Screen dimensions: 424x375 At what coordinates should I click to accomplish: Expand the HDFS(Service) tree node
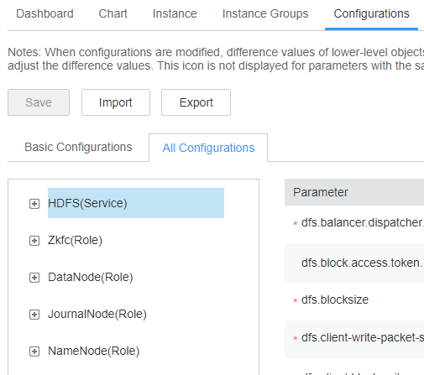tap(34, 204)
